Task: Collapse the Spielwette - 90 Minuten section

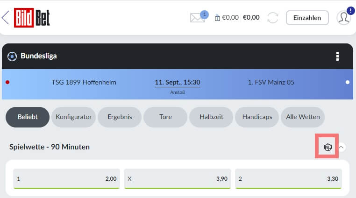Action: [341, 147]
